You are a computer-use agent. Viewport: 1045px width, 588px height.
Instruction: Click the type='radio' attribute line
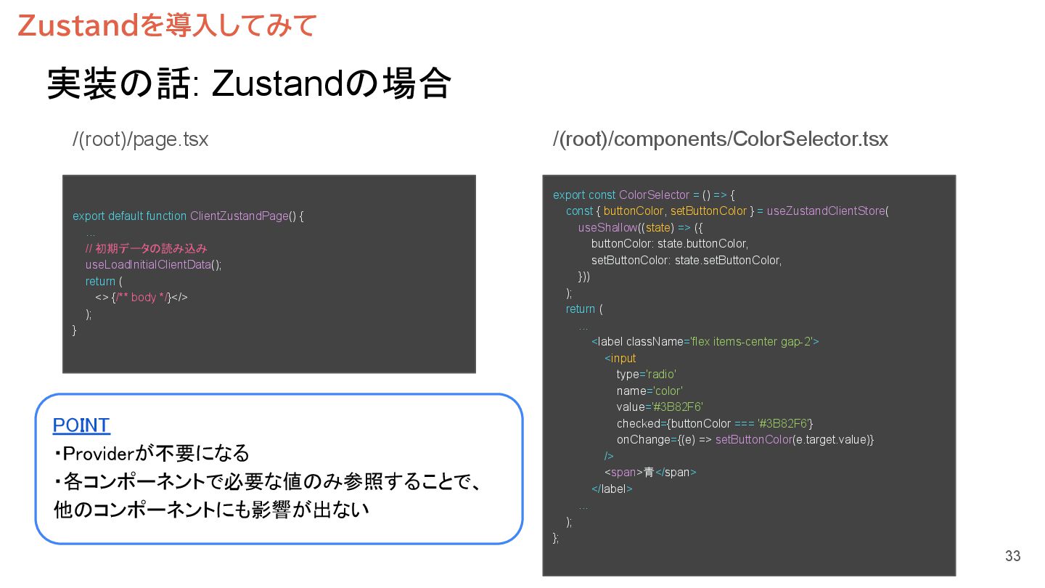click(x=647, y=374)
